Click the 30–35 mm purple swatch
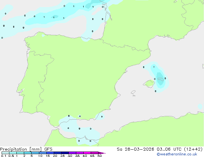Viewport: 204px width, 157px height. (x=72, y=153)
